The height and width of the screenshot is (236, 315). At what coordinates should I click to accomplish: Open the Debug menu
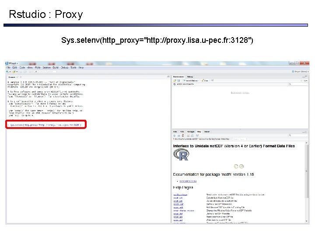click(x=64, y=68)
